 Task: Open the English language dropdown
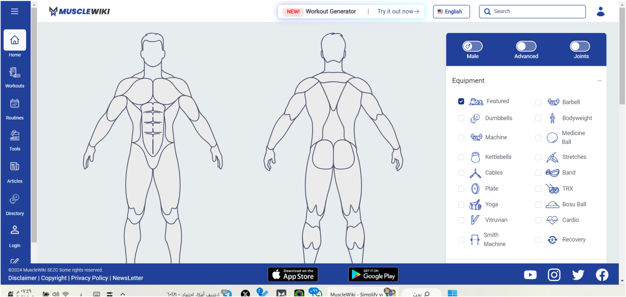pos(451,11)
